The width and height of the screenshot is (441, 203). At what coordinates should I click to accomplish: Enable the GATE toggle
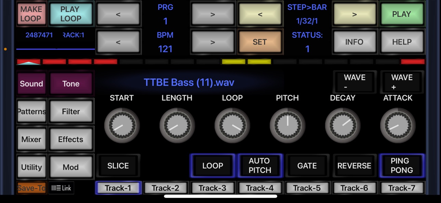pos(307,166)
